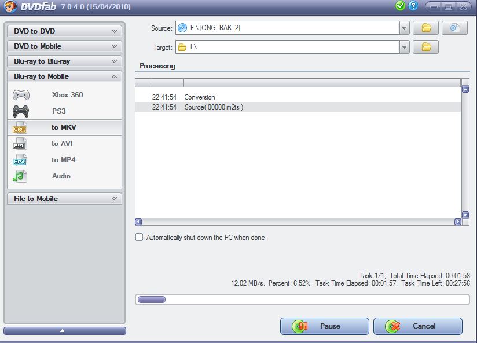Click the AVI file format icon

[x=20, y=144]
